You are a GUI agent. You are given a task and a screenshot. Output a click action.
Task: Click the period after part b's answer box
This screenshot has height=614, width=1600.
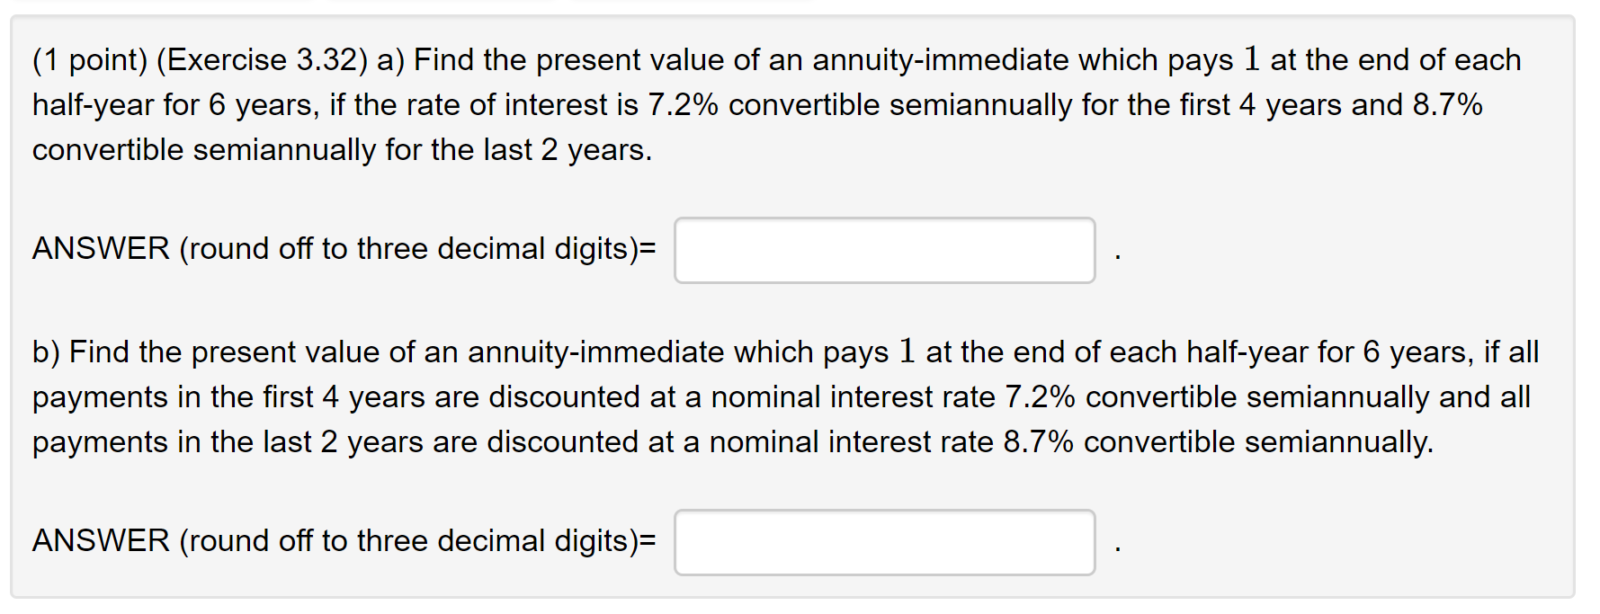pyautogui.click(x=1117, y=550)
